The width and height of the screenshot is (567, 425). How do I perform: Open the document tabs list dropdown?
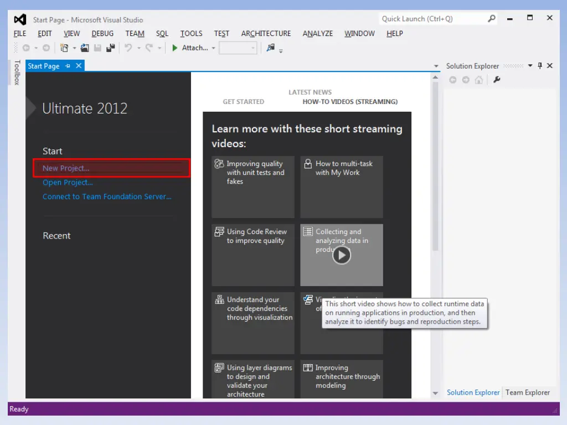click(436, 66)
